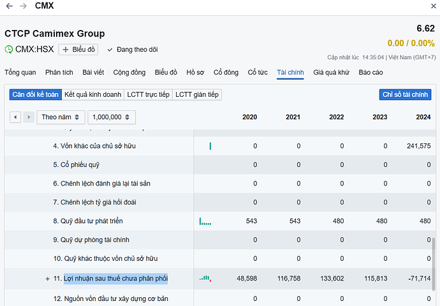
Task: Expand row 11 using the plus sign
Action: [47, 279]
